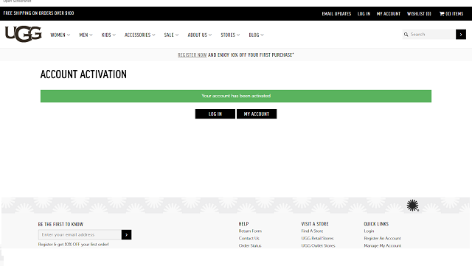Focus the newsletter email address field
Image resolution: width=472 pixels, height=266 pixels.
tap(80, 235)
